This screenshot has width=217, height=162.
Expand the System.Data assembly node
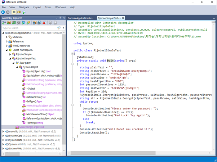click(x=3, y=140)
